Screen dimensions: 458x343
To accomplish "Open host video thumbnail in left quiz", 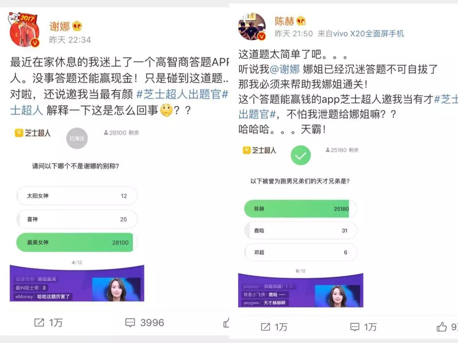I will tap(116, 289).
